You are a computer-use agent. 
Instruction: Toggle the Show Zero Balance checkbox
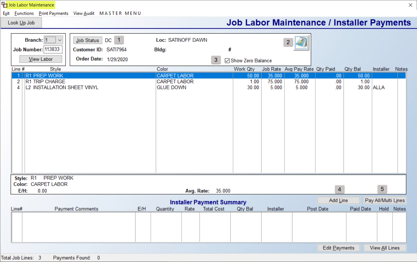tap(227, 60)
